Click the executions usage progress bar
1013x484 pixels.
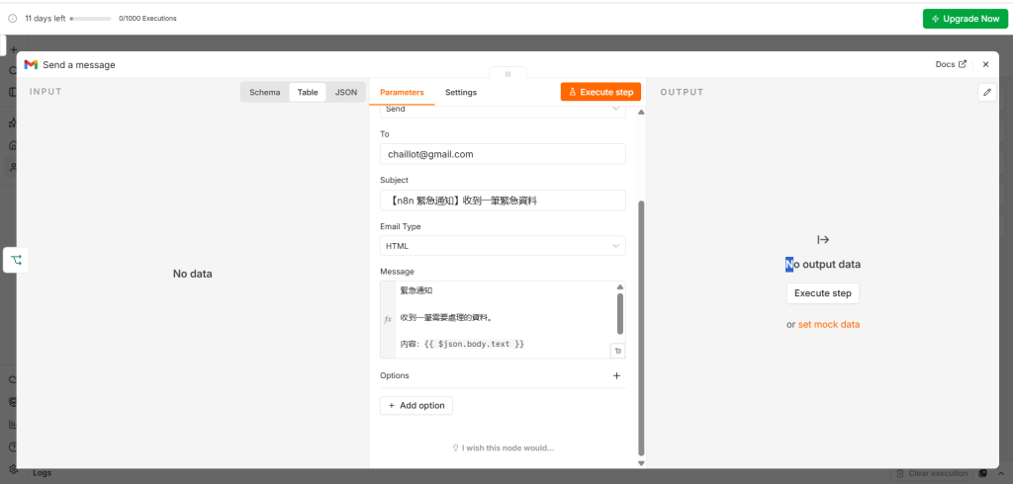(x=90, y=19)
